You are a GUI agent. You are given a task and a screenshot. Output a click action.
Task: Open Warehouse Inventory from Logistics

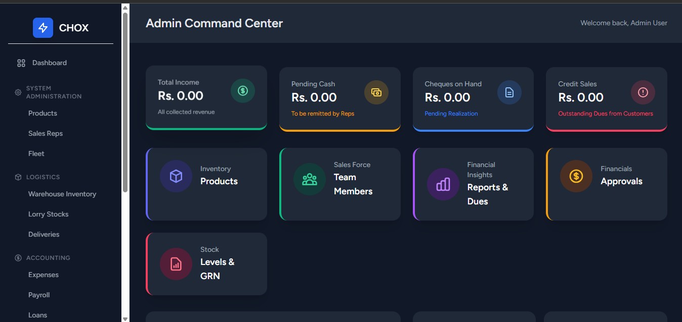pyautogui.click(x=62, y=194)
